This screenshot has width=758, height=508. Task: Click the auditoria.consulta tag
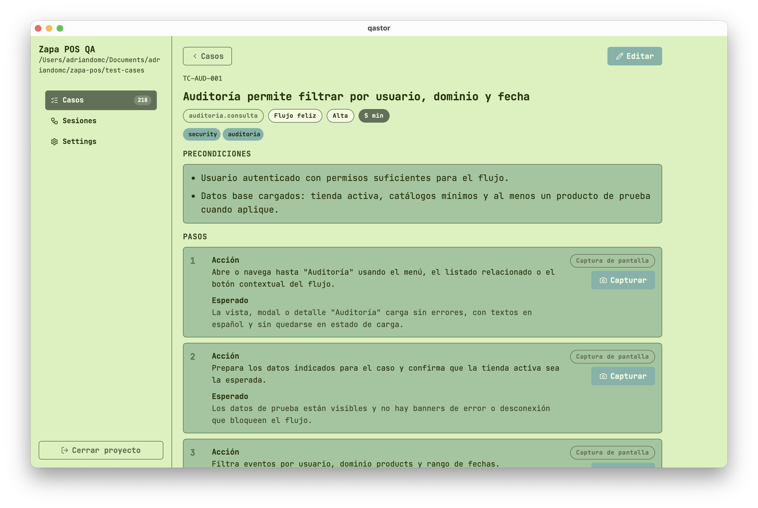point(223,116)
